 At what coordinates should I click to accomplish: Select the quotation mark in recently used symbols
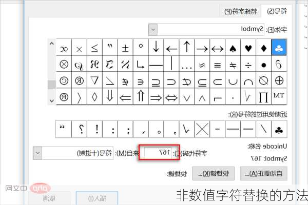pyautogui.click(x=64, y=129)
